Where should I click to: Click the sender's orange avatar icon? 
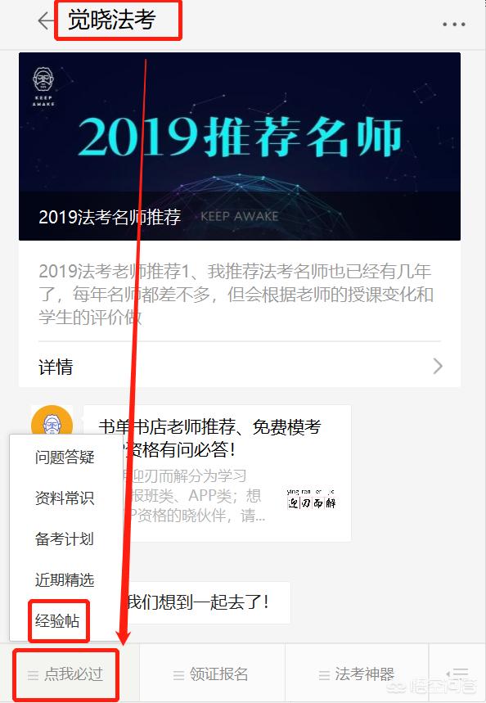click(x=52, y=424)
